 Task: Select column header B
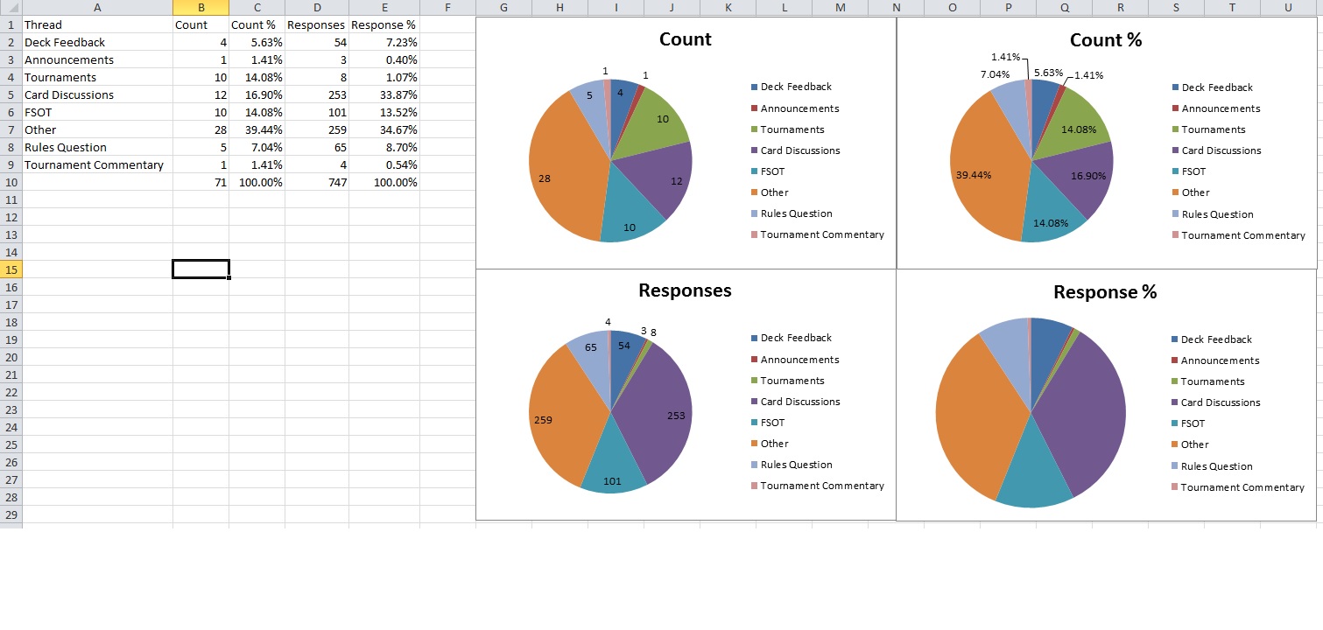click(201, 8)
